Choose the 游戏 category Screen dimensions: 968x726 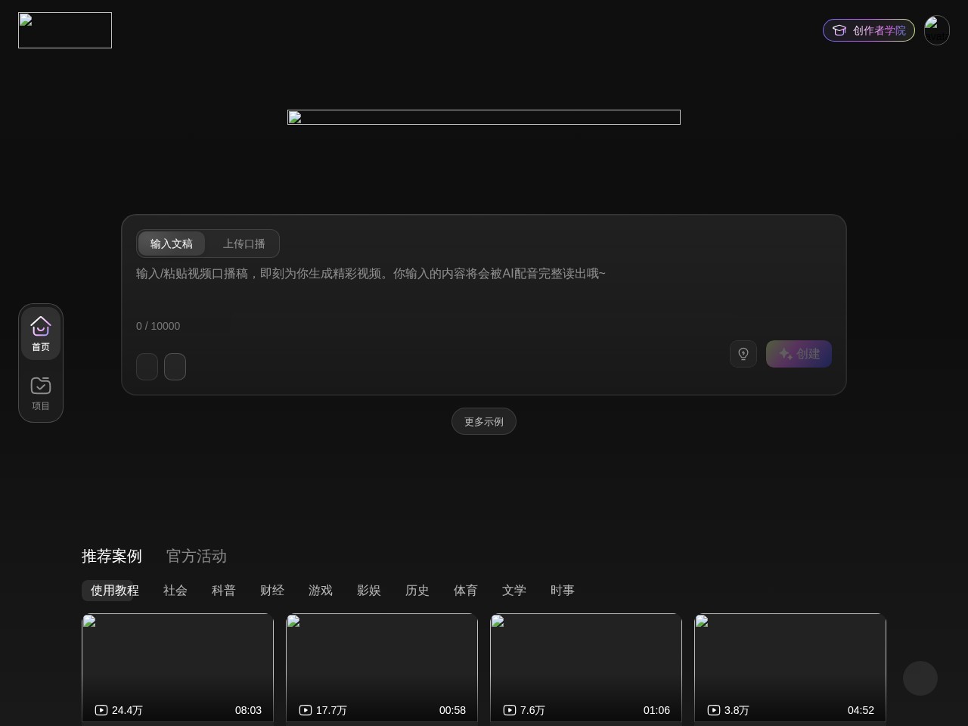tap(321, 591)
